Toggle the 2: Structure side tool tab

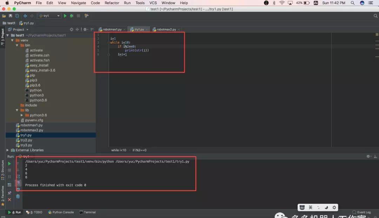(x=3, y=170)
